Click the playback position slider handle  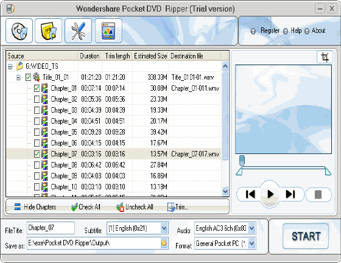[242, 160]
